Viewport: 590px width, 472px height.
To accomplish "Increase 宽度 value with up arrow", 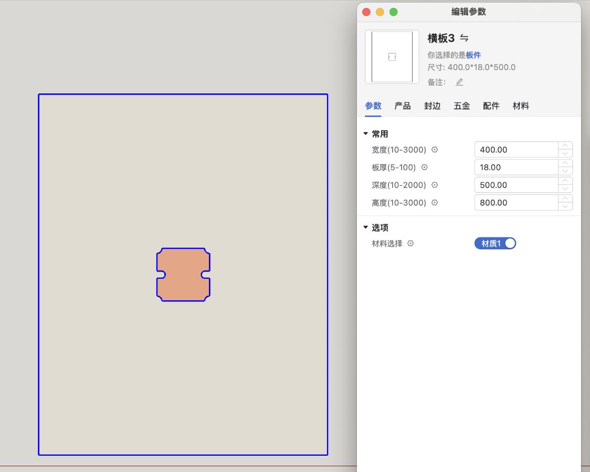I will [x=565, y=146].
